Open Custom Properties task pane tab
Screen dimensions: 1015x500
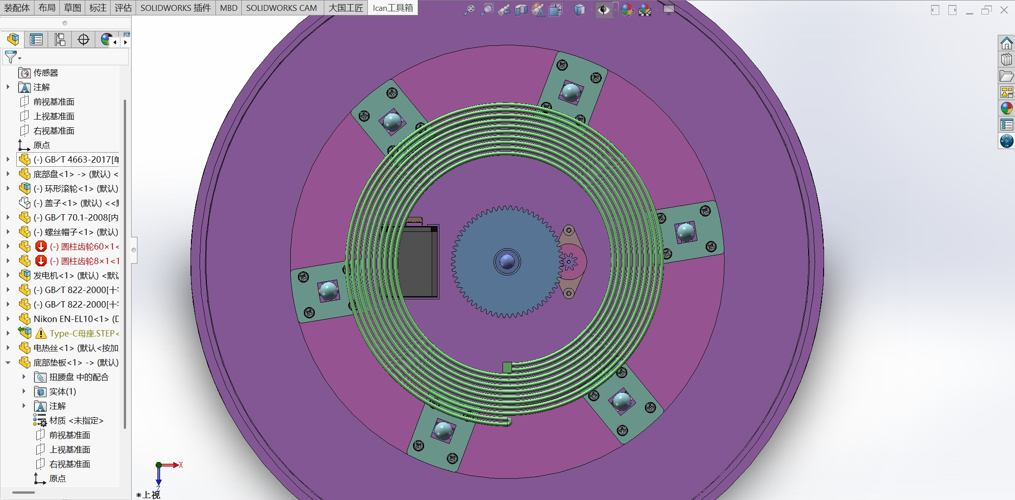[x=1006, y=125]
